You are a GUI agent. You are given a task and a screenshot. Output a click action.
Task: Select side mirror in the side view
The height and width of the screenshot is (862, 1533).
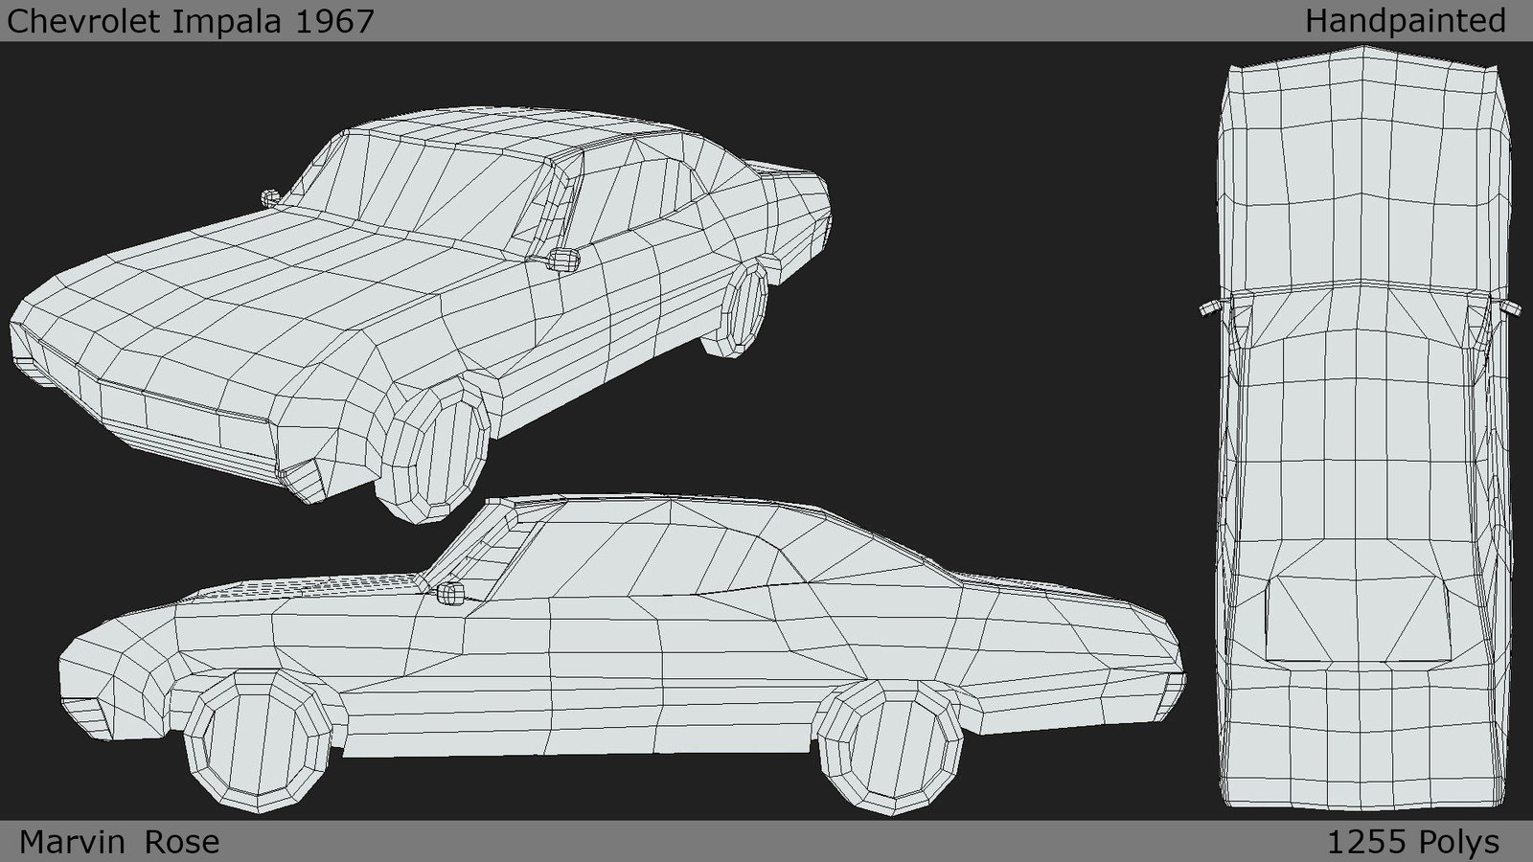pyautogui.click(x=450, y=594)
